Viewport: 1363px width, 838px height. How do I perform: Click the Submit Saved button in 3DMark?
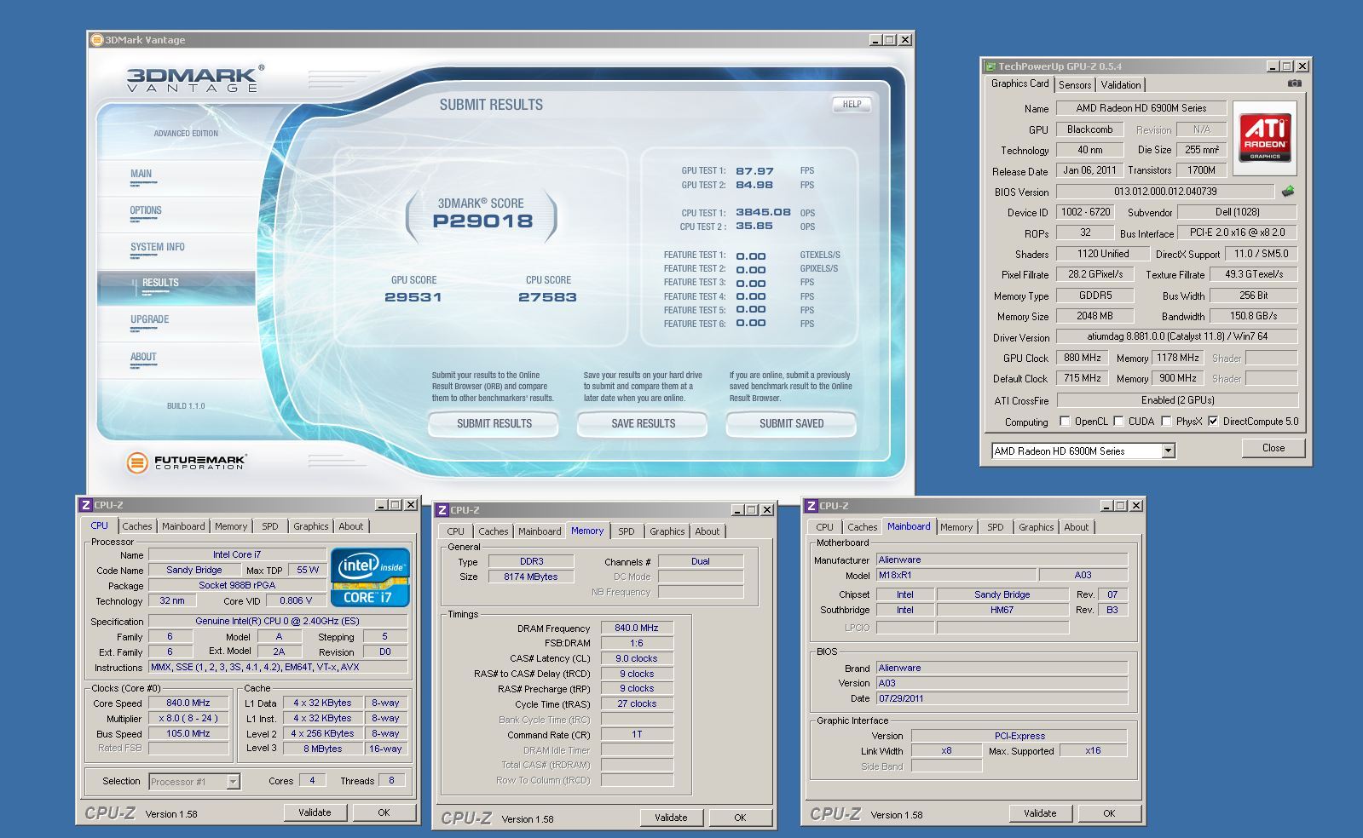click(791, 423)
